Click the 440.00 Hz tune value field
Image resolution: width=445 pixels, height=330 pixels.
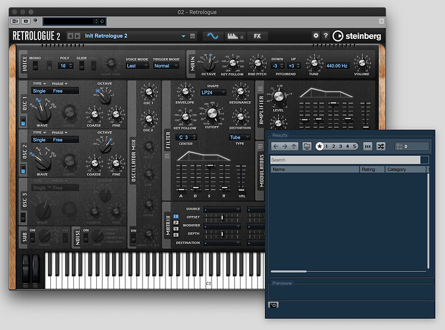pyautogui.click(x=337, y=65)
